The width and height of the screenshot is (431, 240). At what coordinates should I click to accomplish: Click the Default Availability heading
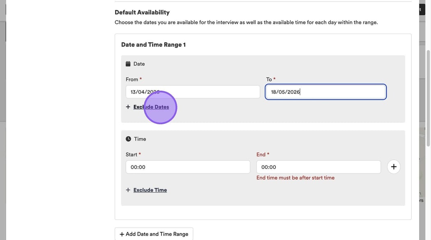point(142,12)
